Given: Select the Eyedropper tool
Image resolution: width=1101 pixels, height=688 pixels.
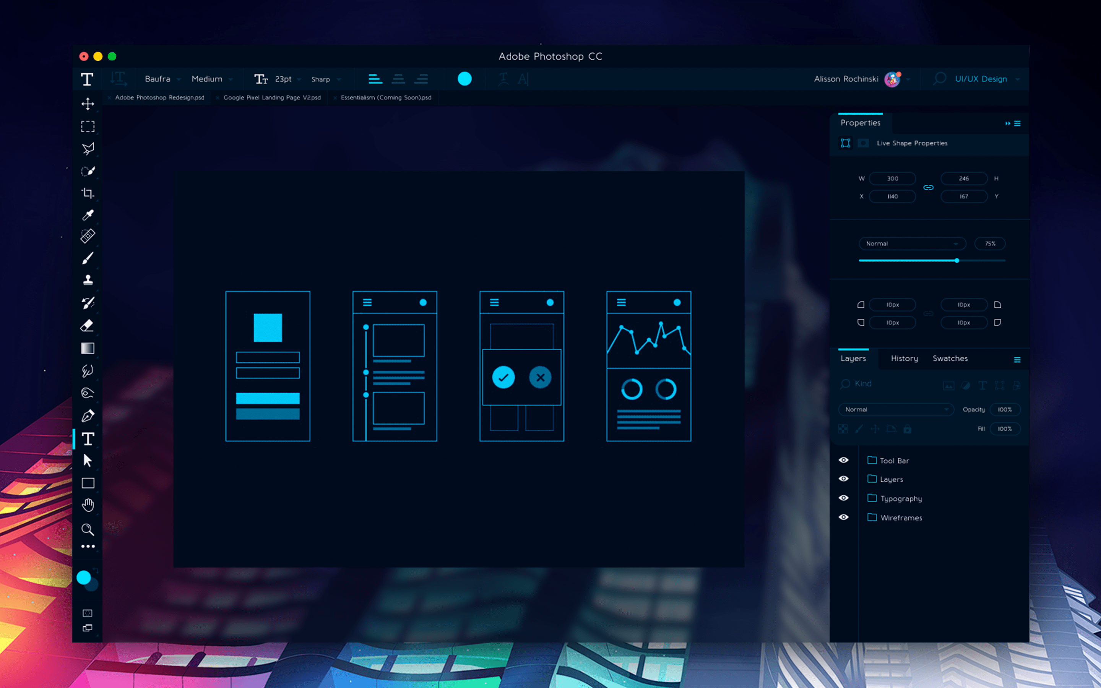Looking at the screenshot, I should coord(88,215).
